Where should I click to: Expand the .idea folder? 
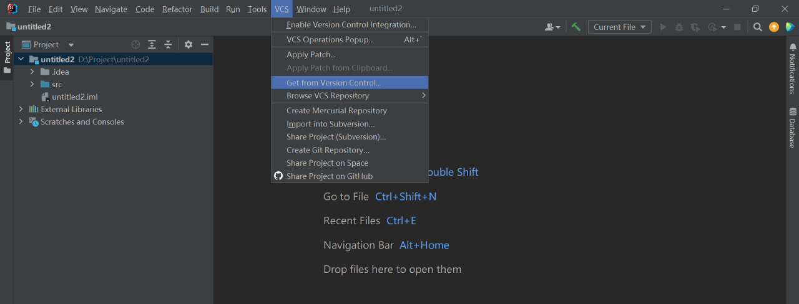pos(32,72)
